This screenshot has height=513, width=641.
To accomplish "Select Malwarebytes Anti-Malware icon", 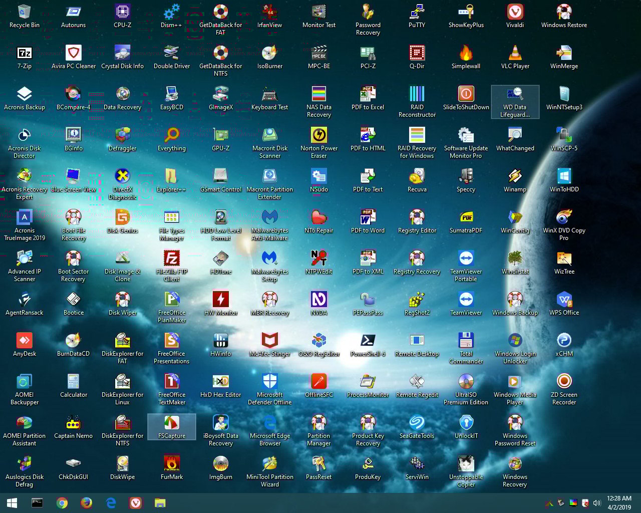I will point(269,225).
